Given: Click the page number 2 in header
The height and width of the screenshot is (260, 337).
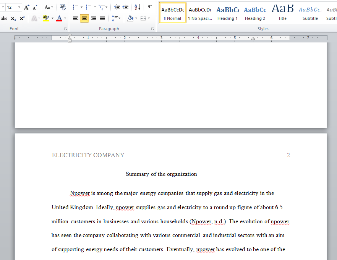Looking at the screenshot, I should click(x=288, y=155).
